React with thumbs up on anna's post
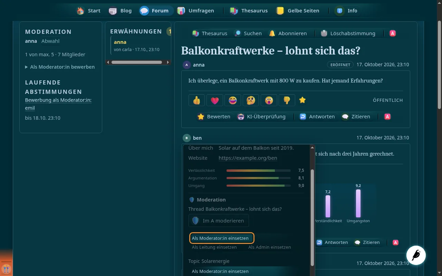 coord(197,100)
